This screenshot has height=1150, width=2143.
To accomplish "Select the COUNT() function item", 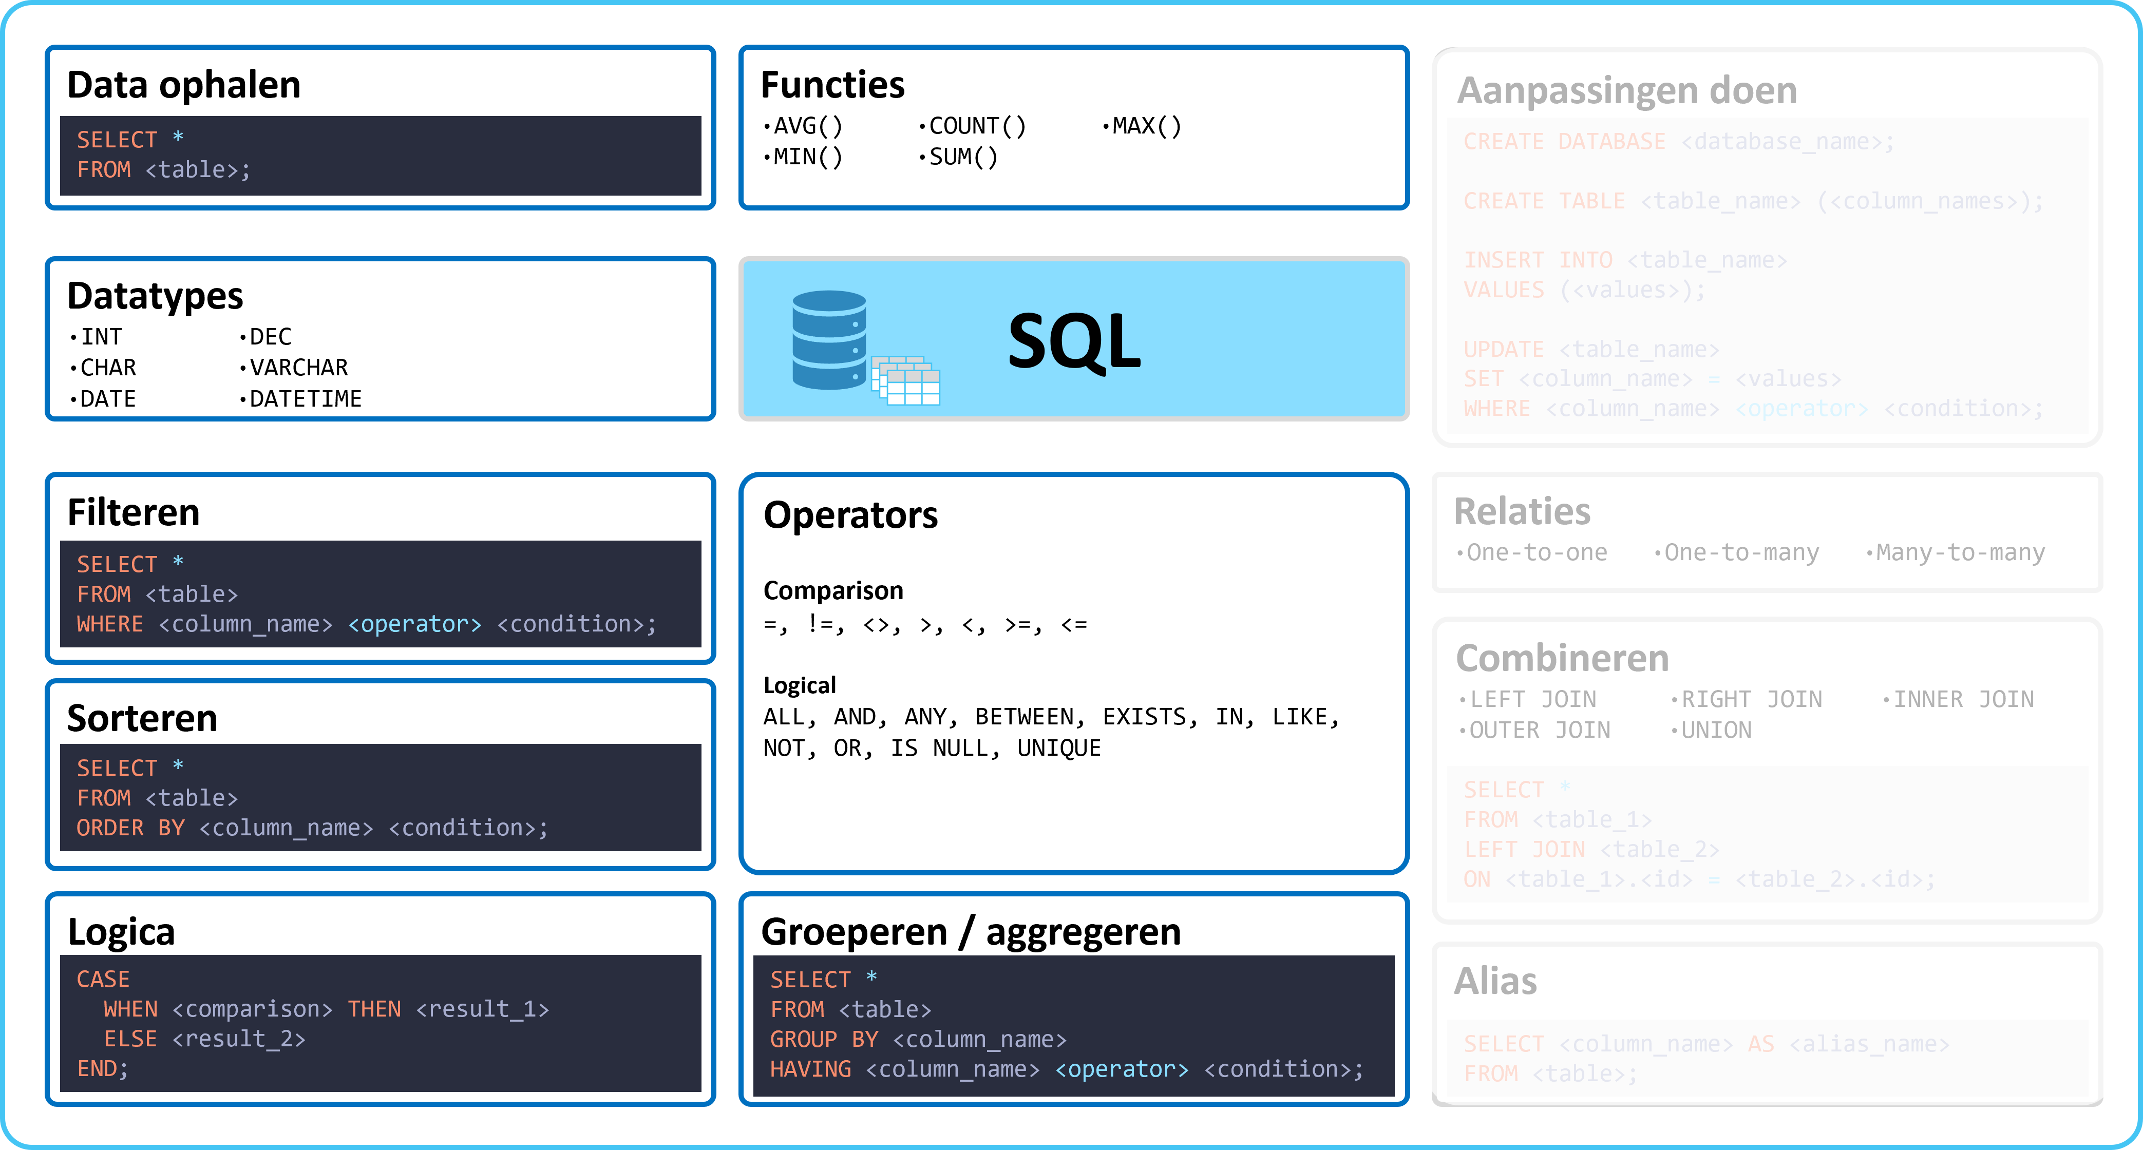I will 973,126.
